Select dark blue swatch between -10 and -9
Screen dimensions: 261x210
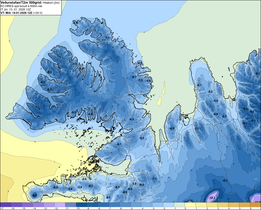81,205
